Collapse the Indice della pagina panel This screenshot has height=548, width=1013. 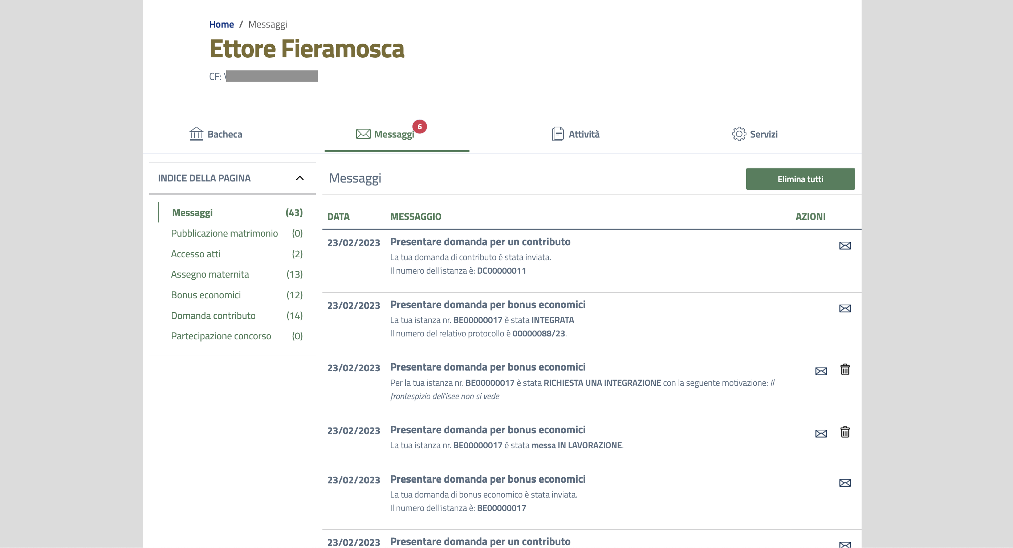pyautogui.click(x=300, y=178)
